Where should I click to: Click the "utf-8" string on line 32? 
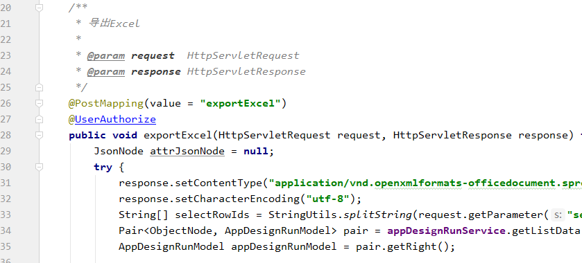327,199
